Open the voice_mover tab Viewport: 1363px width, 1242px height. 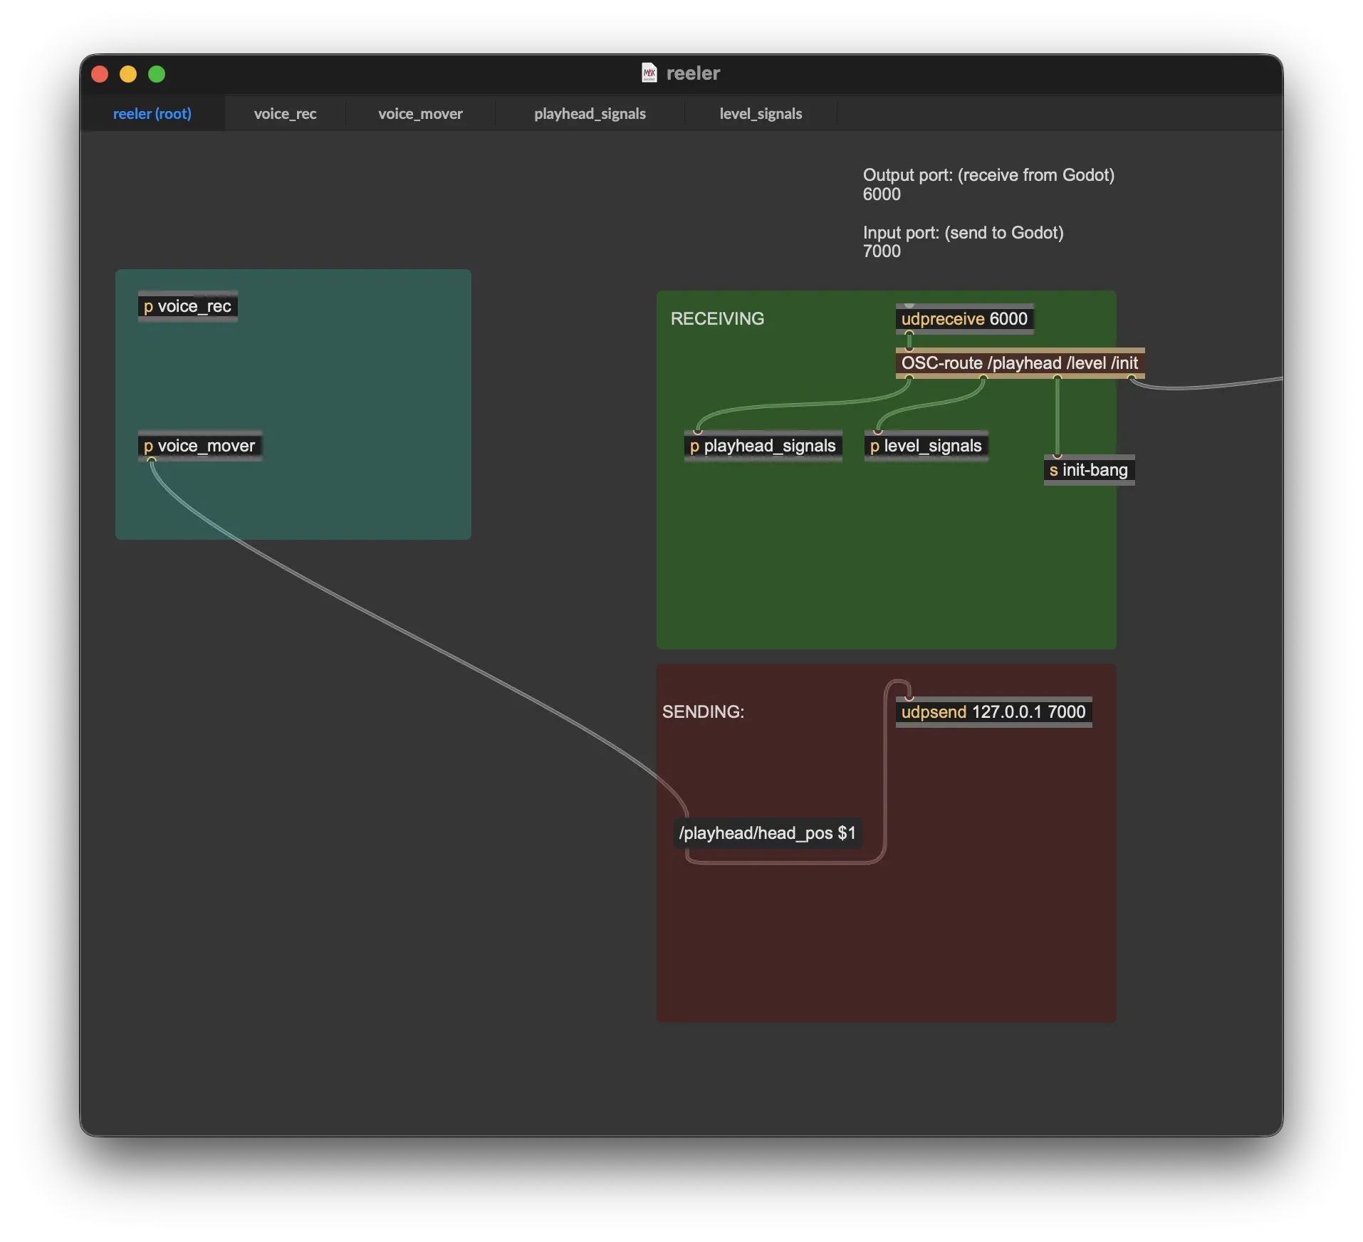(420, 114)
